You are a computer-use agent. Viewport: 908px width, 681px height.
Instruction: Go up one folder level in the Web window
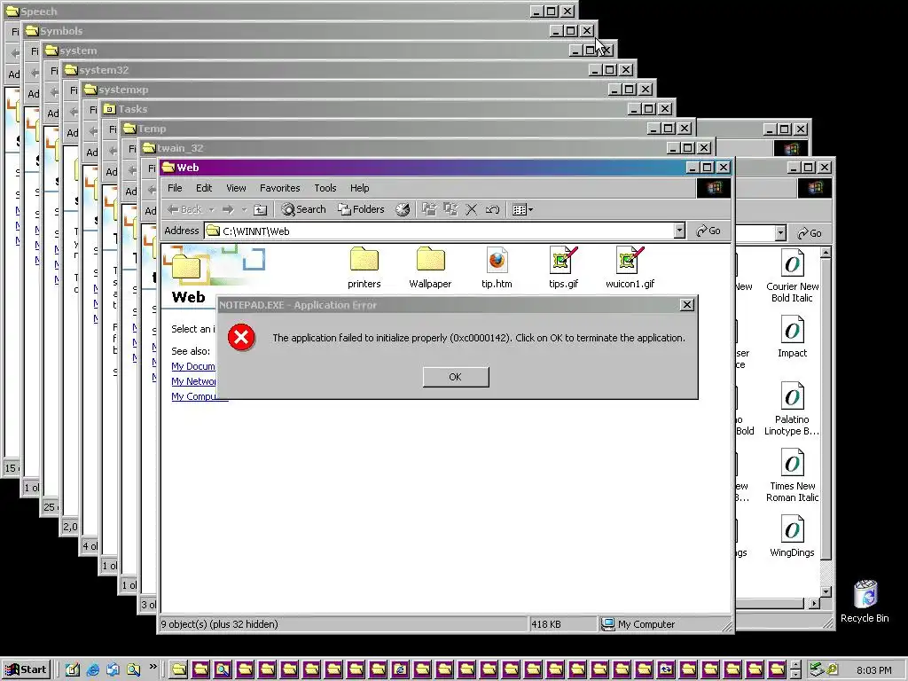tap(261, 209)
